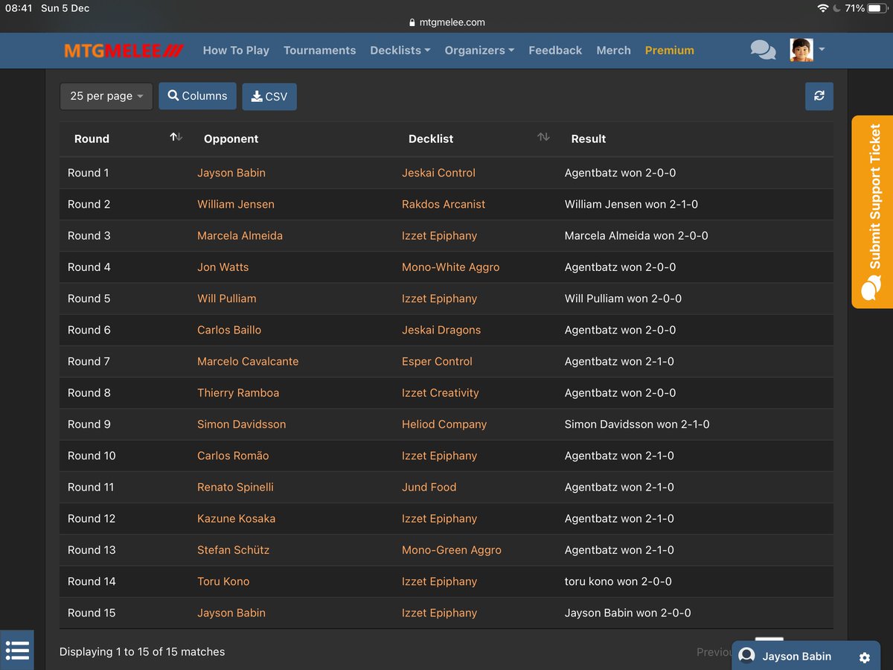This screenshot has width=893, height=670.
Task: View Round 3 Izzet Epiphany decklist
Action: [x=439, y=235]
